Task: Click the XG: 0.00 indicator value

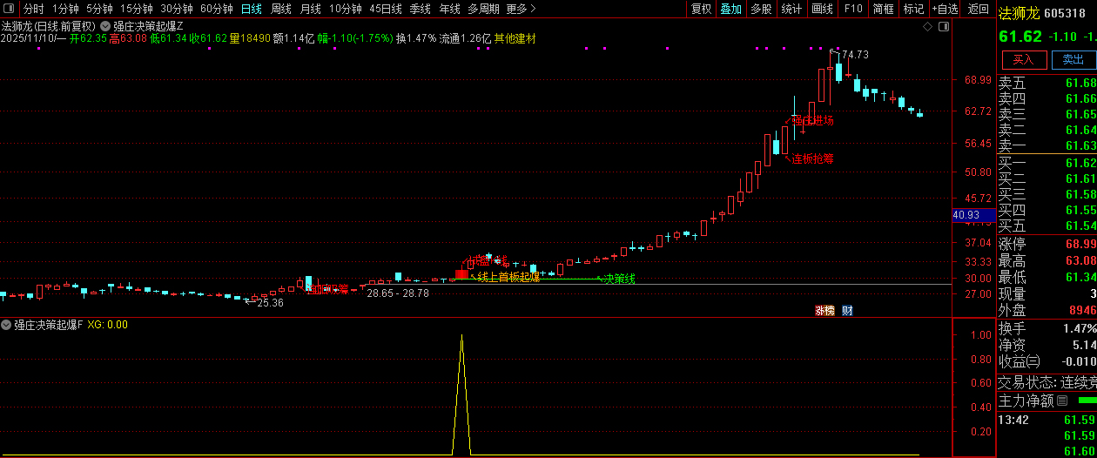Action: 108,325
